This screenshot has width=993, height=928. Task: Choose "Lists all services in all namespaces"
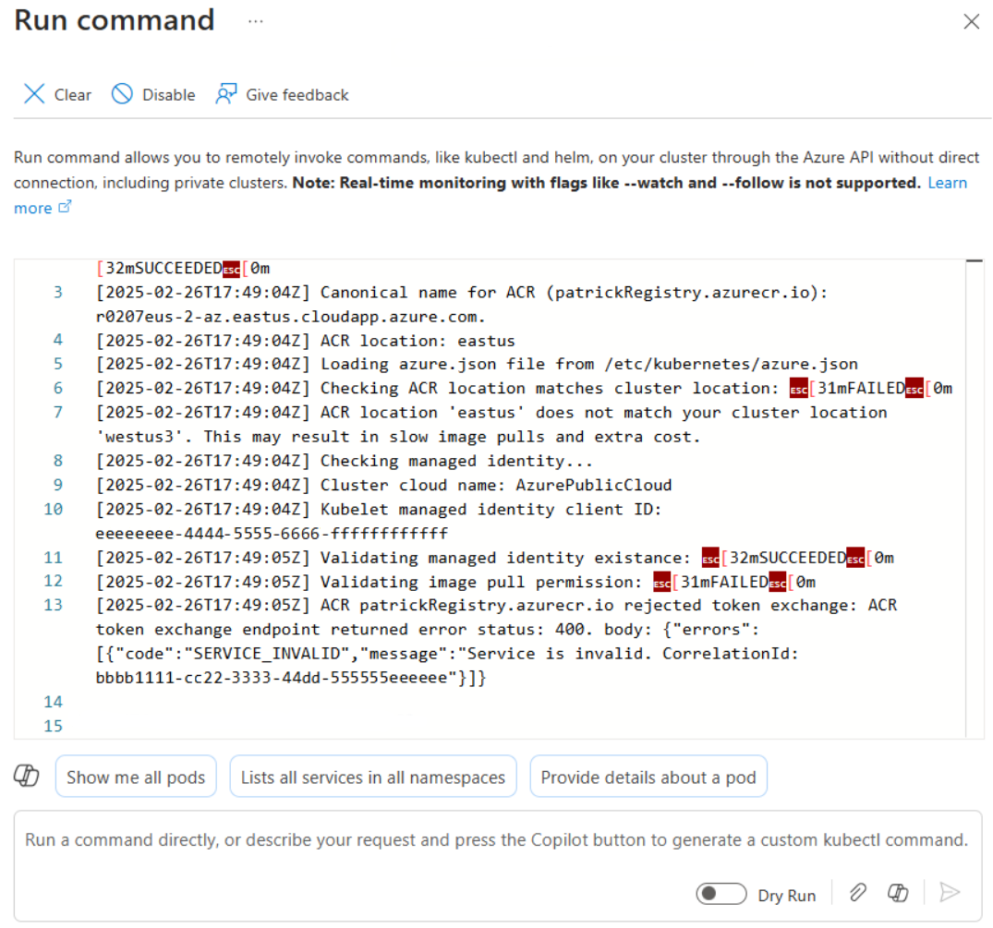373,777
